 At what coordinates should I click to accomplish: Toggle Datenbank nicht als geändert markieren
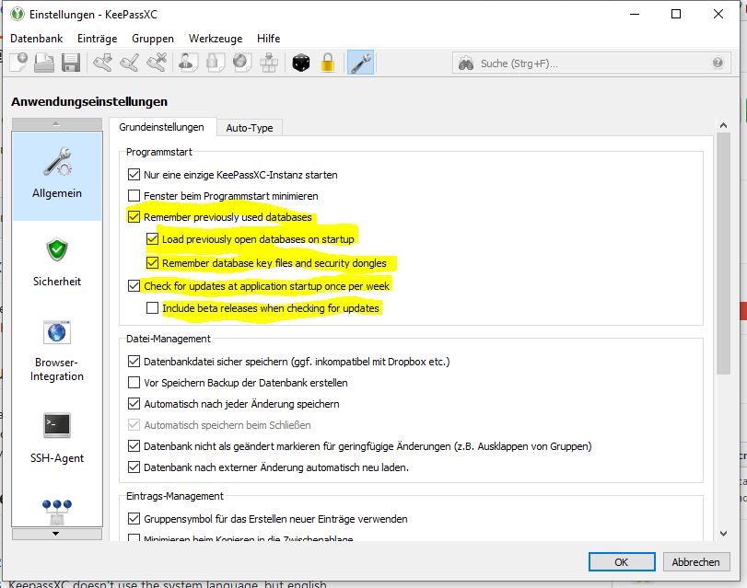(x=134, y=446)
